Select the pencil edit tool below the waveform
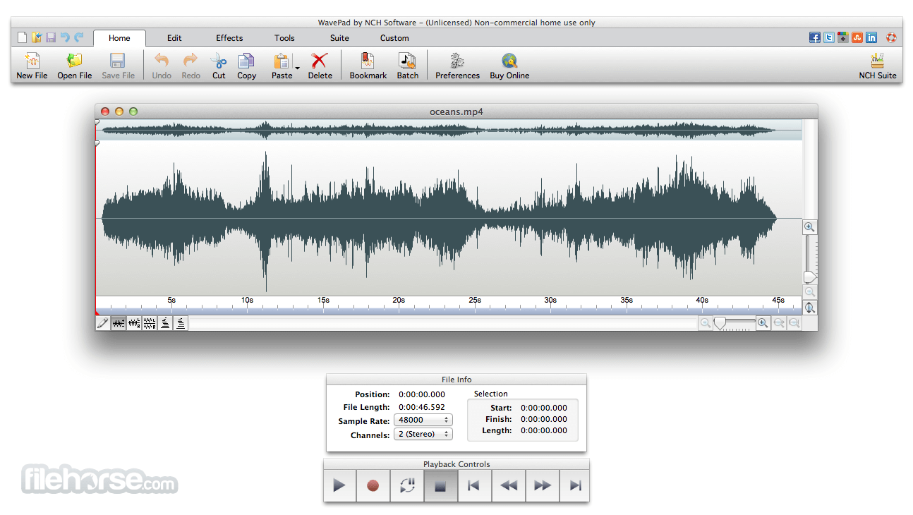The image size is (913, 515). click(x=103, y=323)
